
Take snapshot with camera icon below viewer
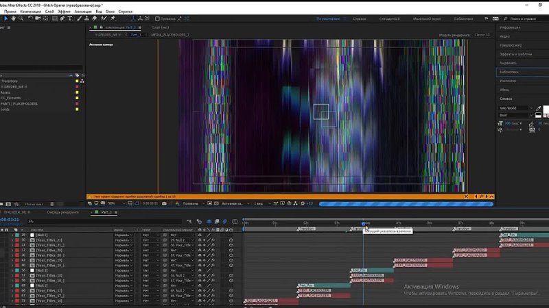tap(163, 203)
